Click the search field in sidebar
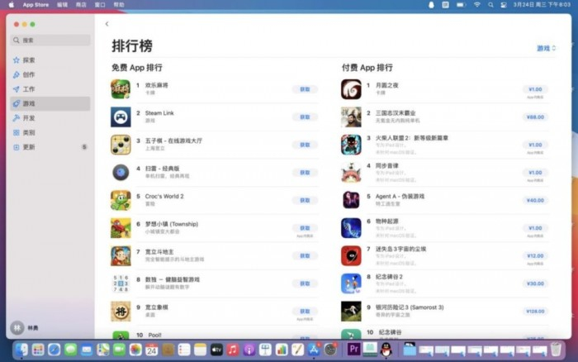The height and width of the screenshot is (362, 578). 50,40
